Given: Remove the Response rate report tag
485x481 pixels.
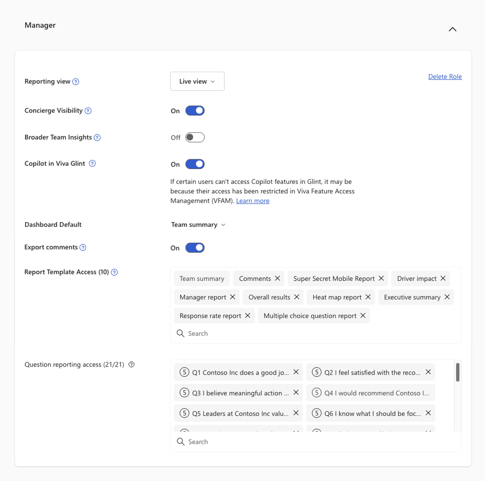Looking at the screenshot, I should click(x=248, y=315).
